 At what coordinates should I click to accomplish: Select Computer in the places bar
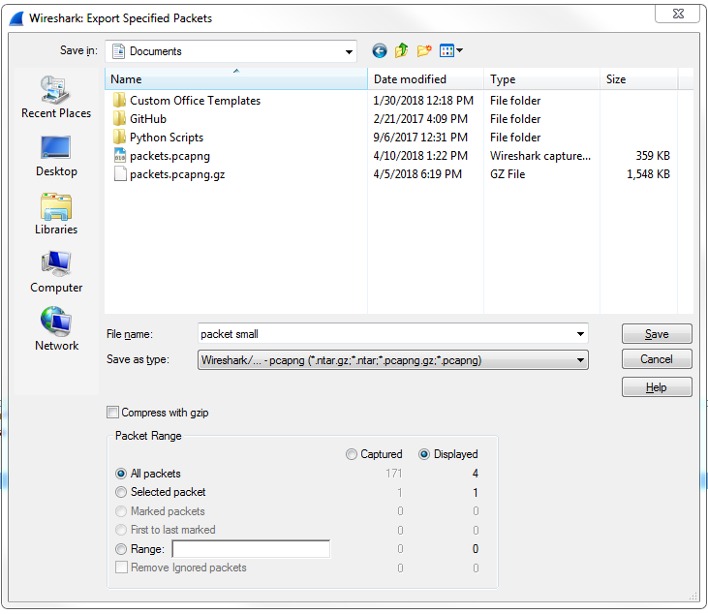click(x=56, y=272)
